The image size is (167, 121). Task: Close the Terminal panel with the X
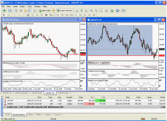coord(2,96)
